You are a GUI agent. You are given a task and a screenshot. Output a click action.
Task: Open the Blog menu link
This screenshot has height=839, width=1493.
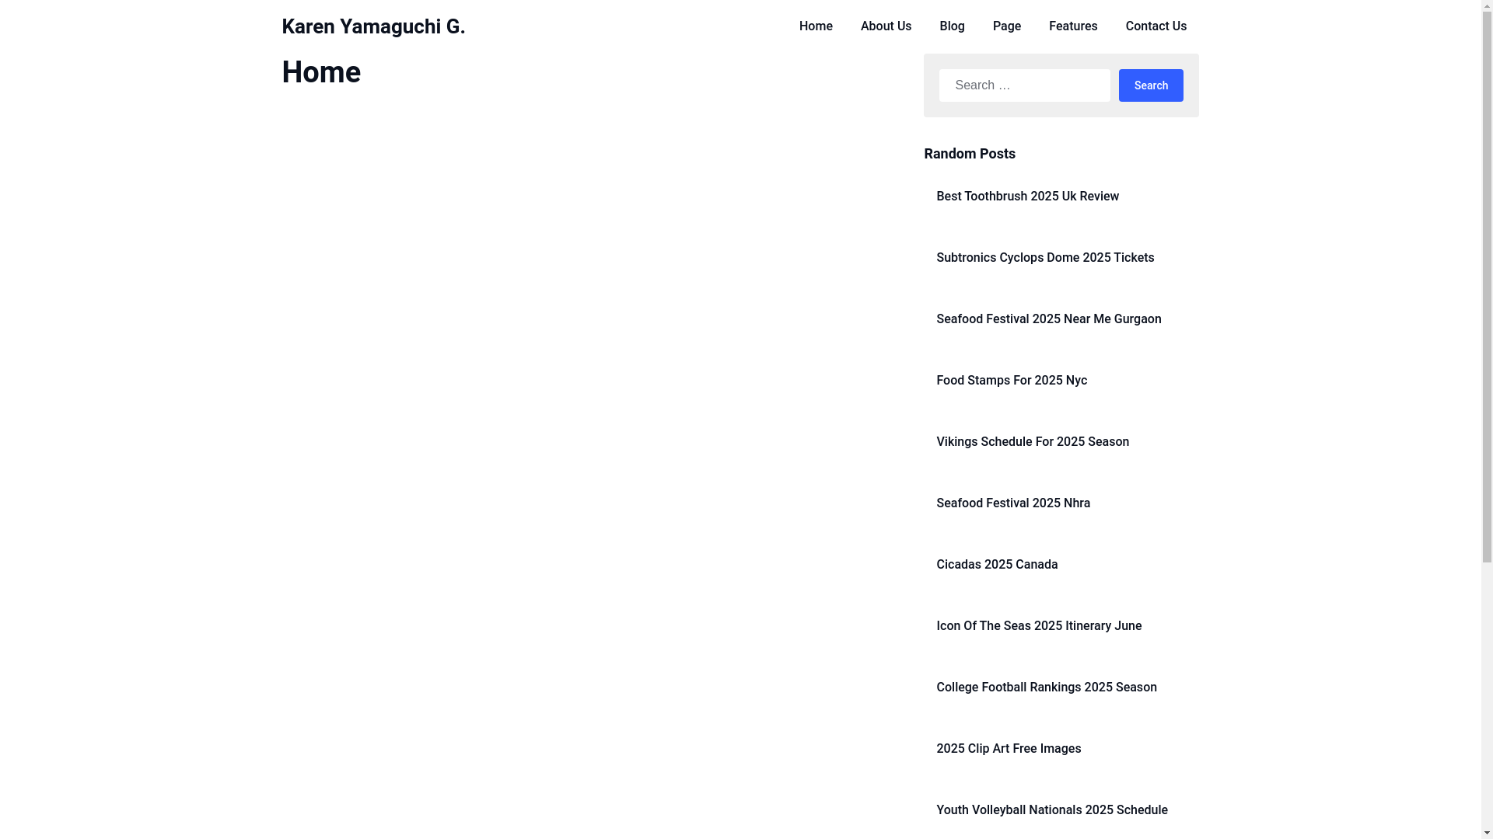coord(952,26)
